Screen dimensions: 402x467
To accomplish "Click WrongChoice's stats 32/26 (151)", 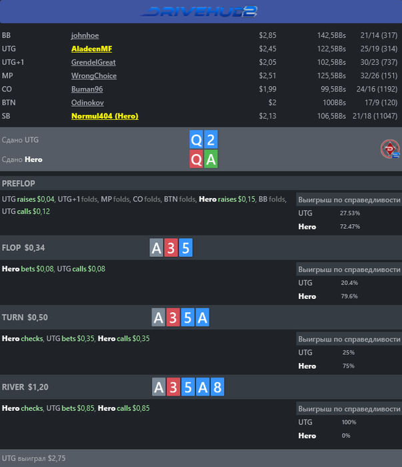I will tap(379, 75).
